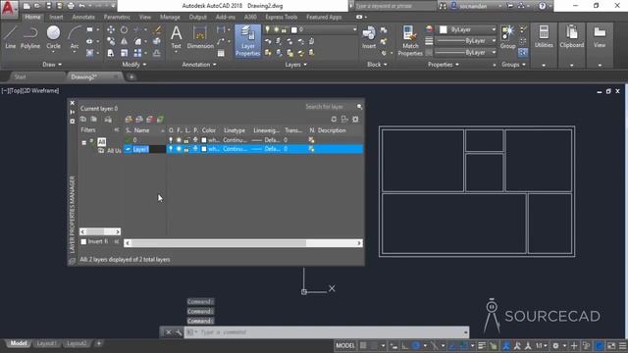Open the layer selection dropdown in ribbon

click(354, 29)
